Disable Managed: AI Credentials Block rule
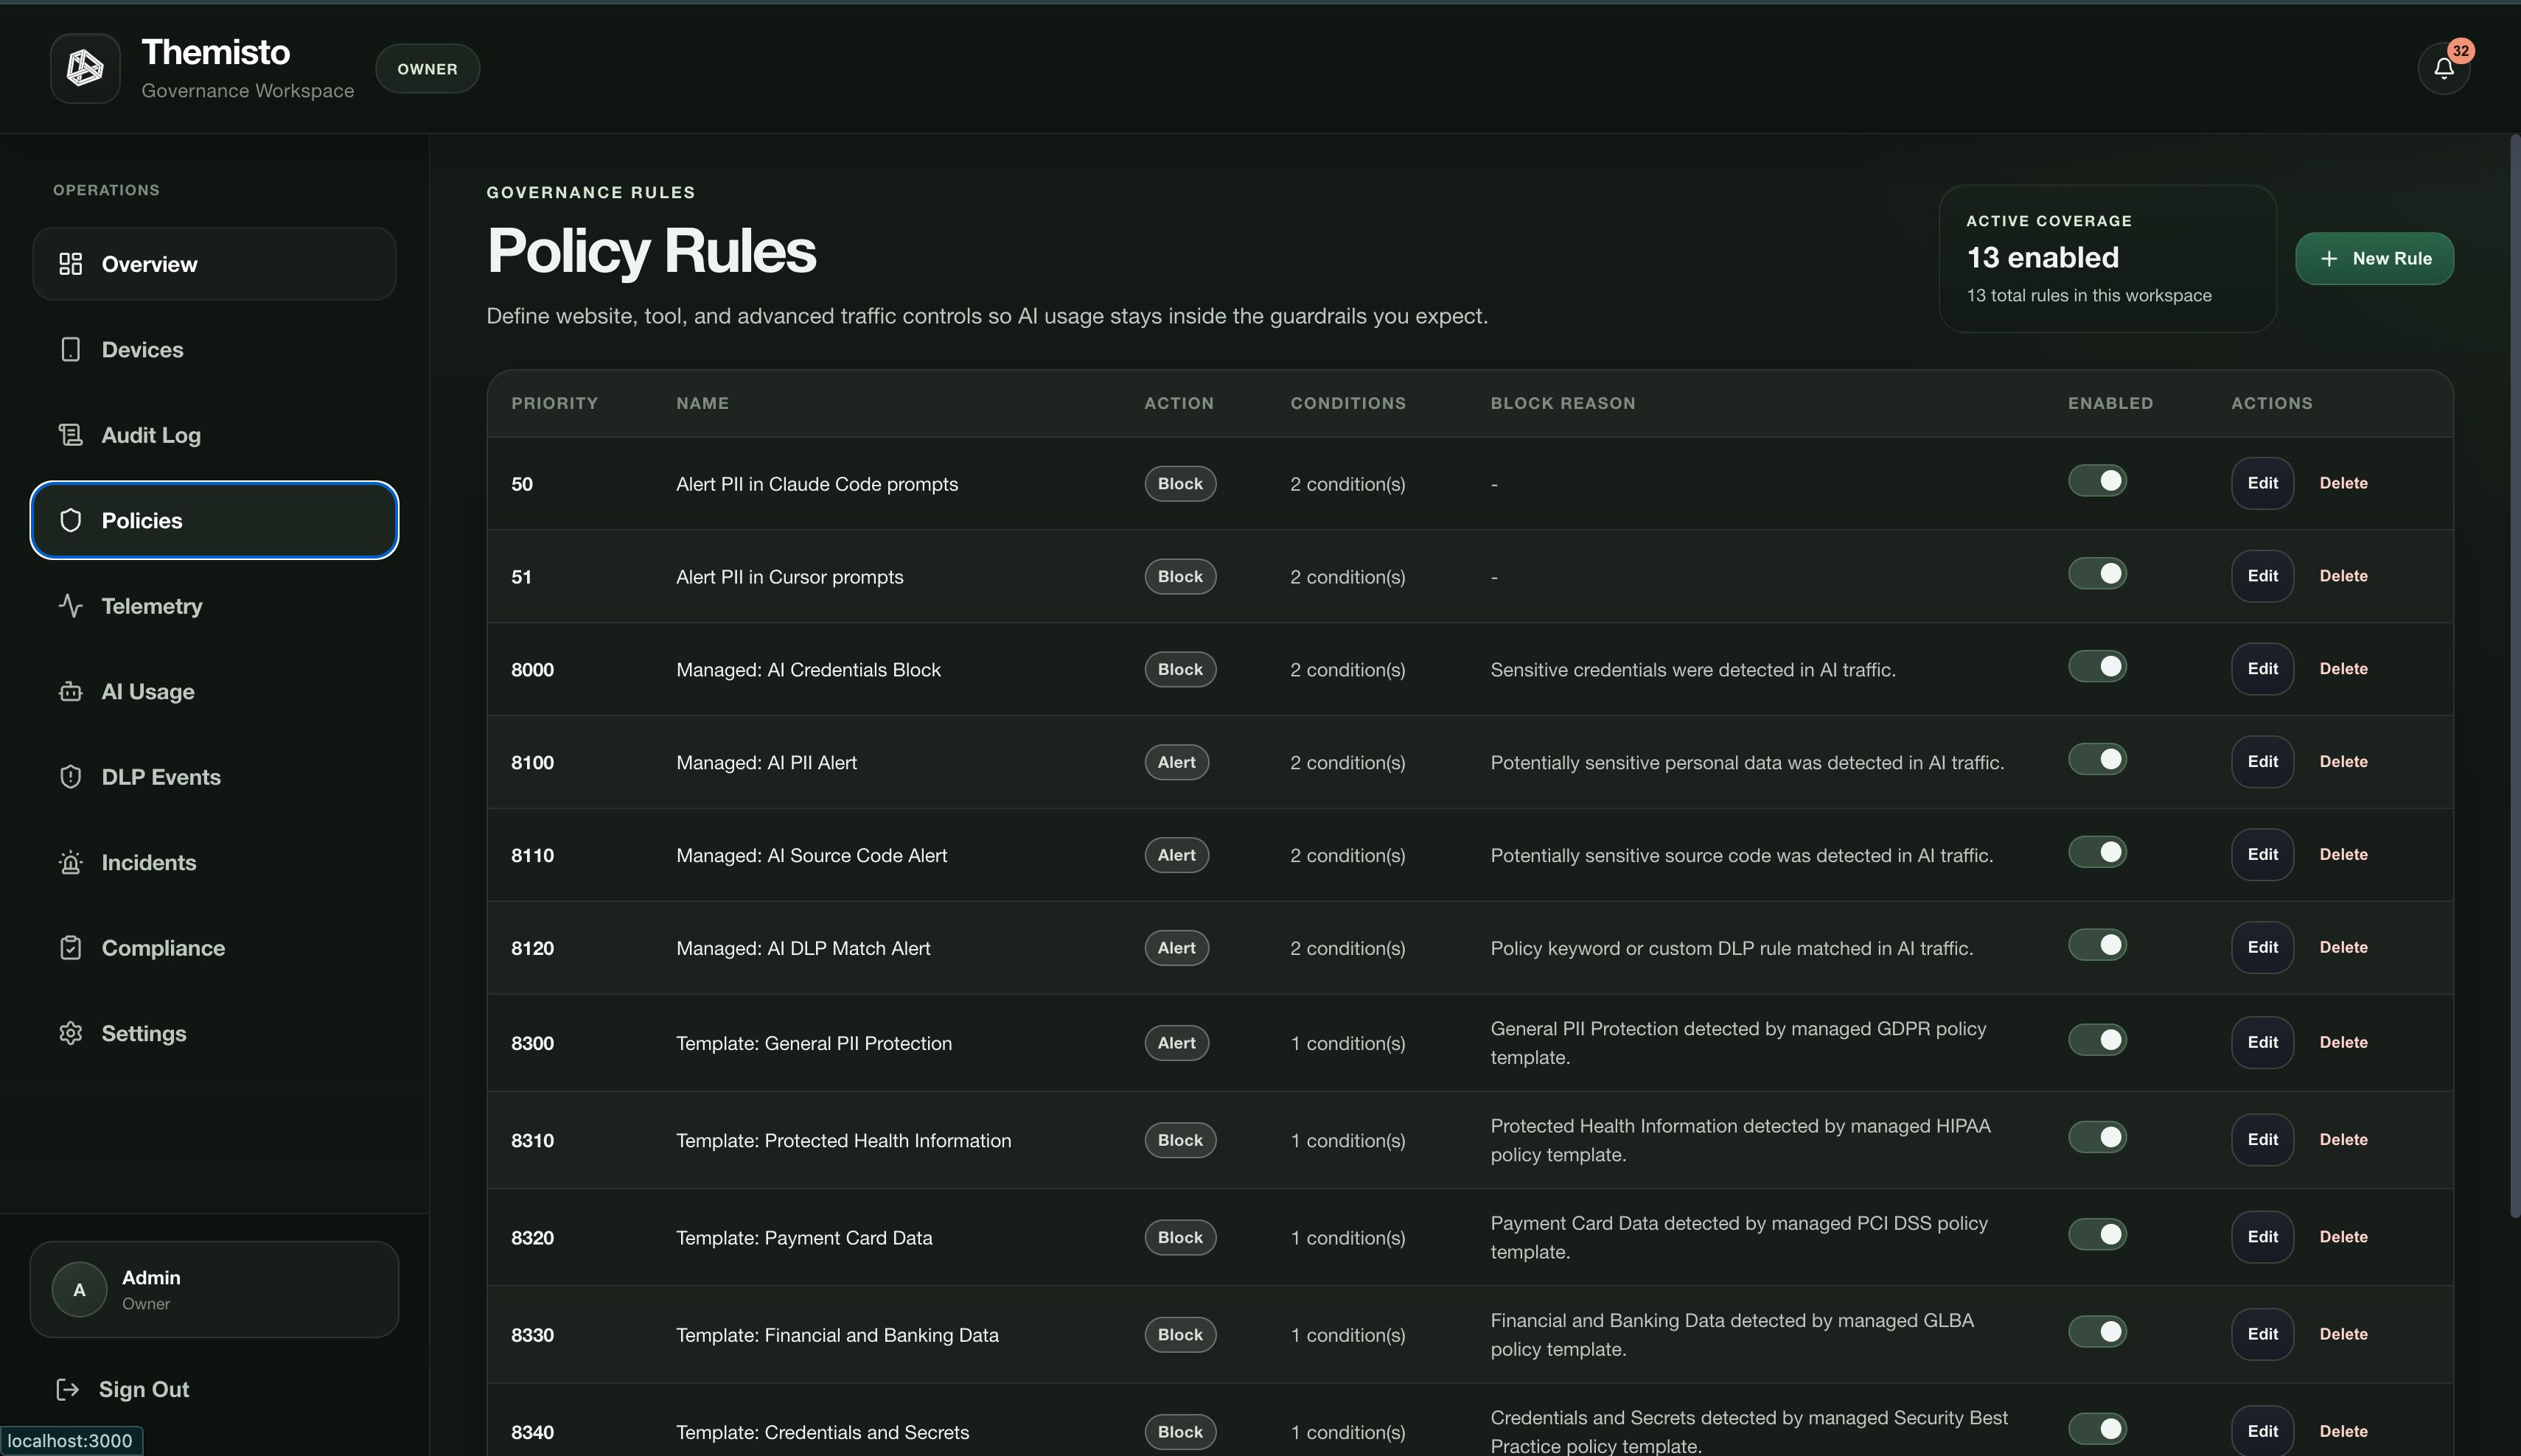The height and width of the screenshot is (1456, 2521). click(x=2097, y=667)
